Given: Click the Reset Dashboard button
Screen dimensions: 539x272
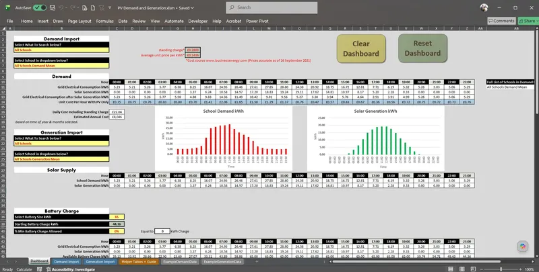Looking at the screenshot, I should 422,48.
